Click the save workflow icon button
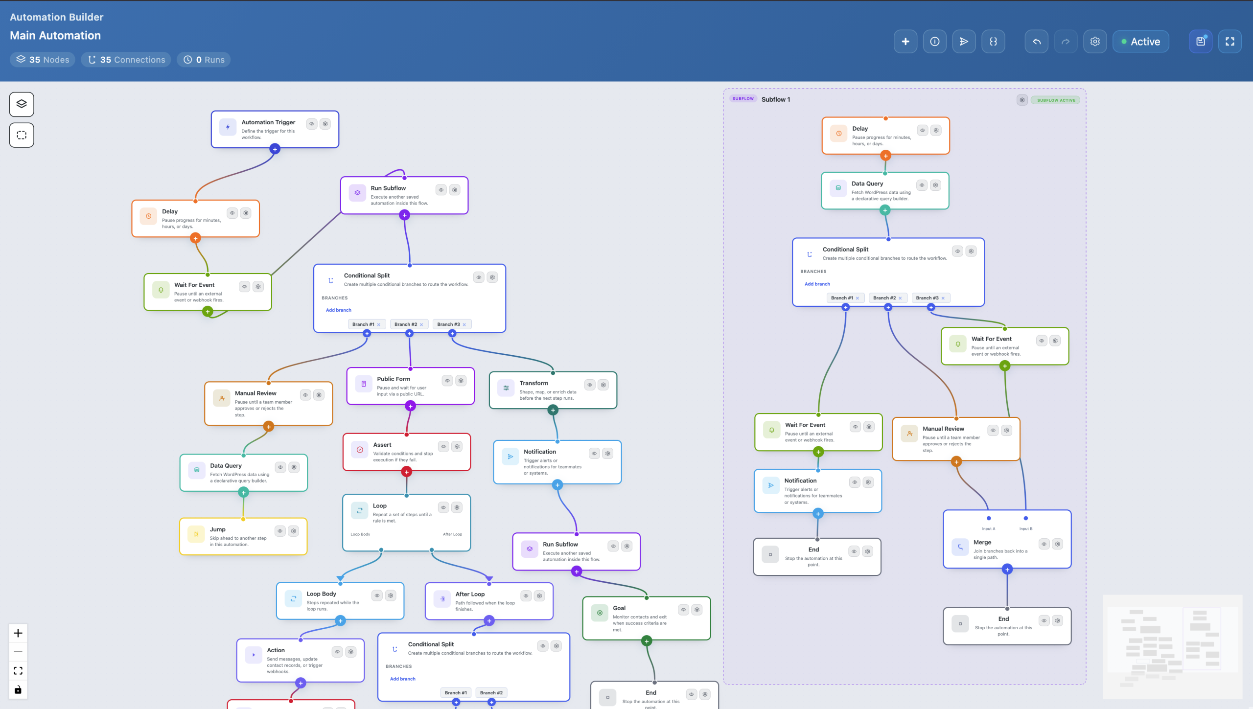The image size is (1253, 709). (1200, 42)
